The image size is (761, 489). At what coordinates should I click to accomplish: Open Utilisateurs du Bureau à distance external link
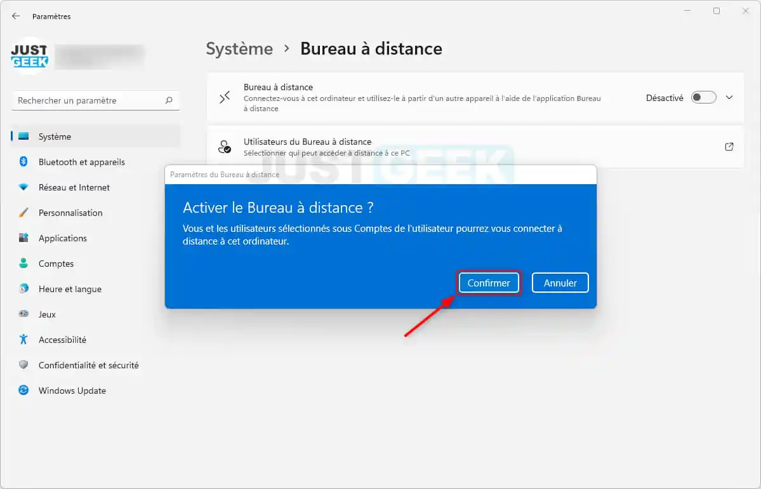pyautogui.click(x=729, y=147)
